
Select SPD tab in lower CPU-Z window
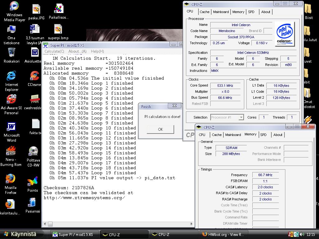[x=263, y=135]
